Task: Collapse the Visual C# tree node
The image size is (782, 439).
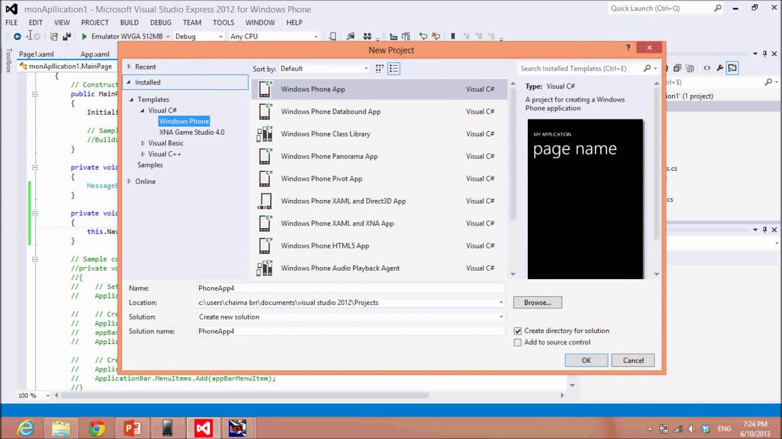Action: click(x=142, y=111)
